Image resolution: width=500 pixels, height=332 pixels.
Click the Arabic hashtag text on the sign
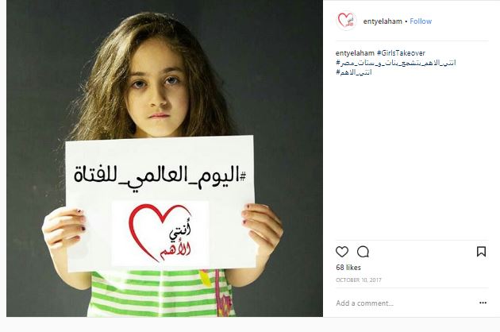click(x=160, y=177)
